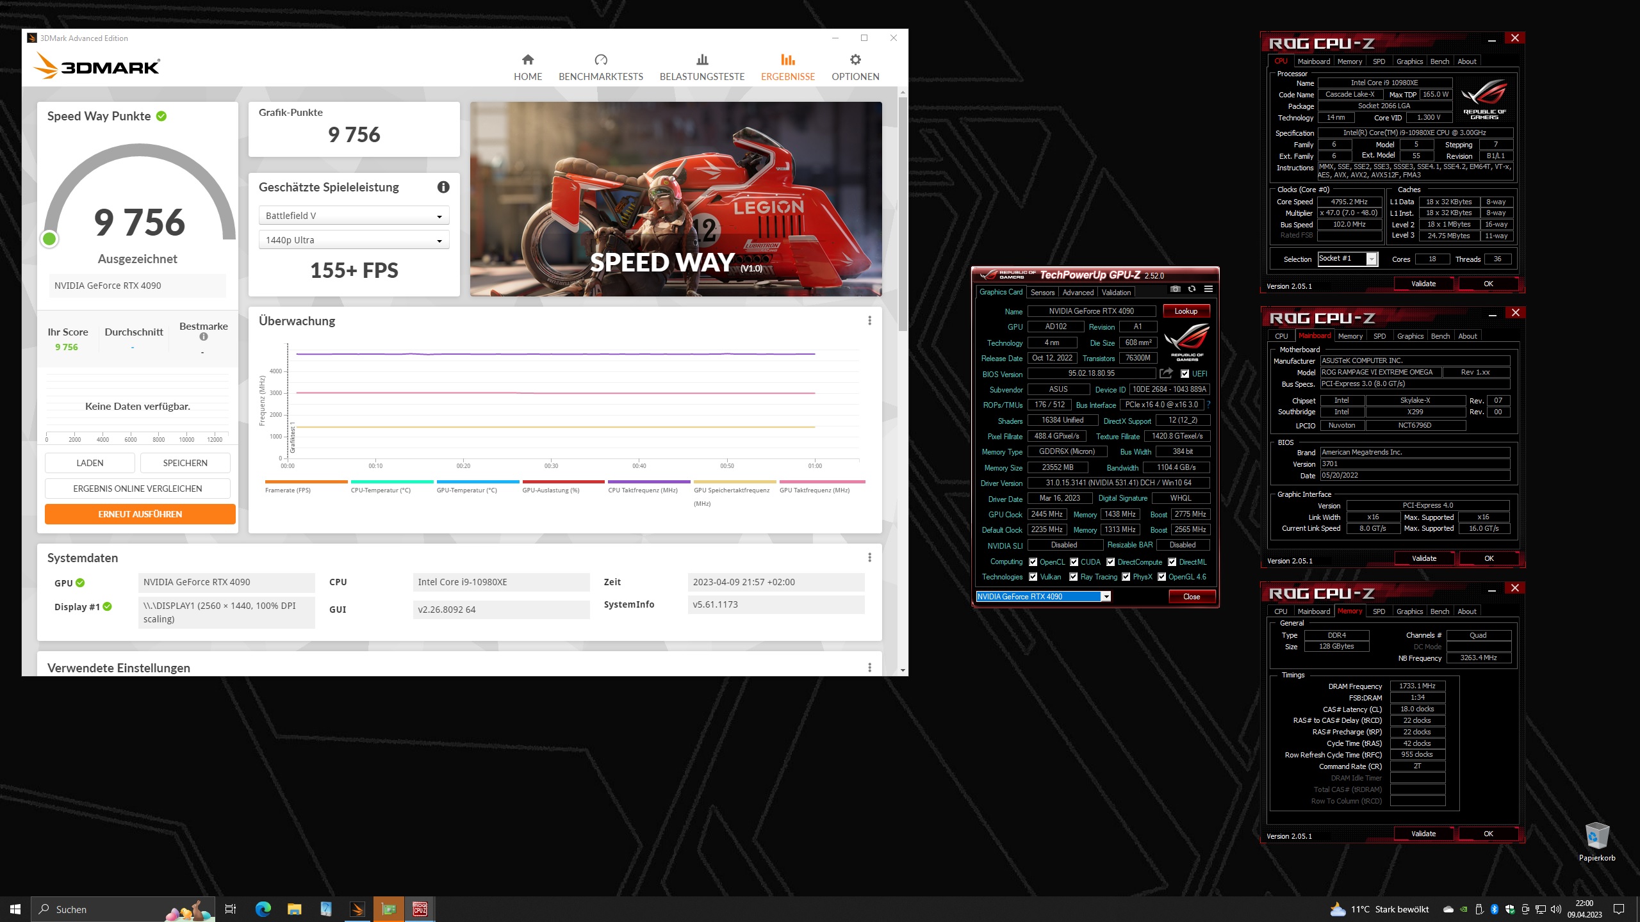The height and width of the screenshot is (922, 1640).
Task: Switch to the Validation tab in GPU-Z
Action: click(x=1116, y=293)
